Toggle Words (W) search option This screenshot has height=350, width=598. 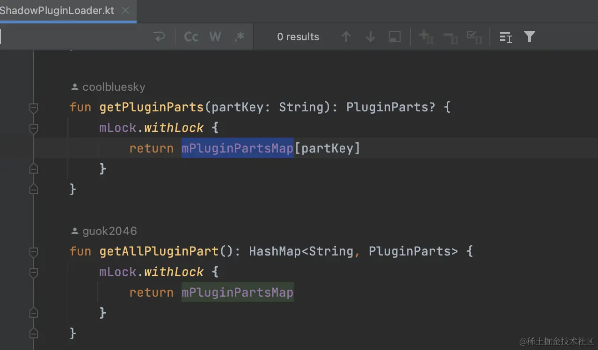click(215, 37)
